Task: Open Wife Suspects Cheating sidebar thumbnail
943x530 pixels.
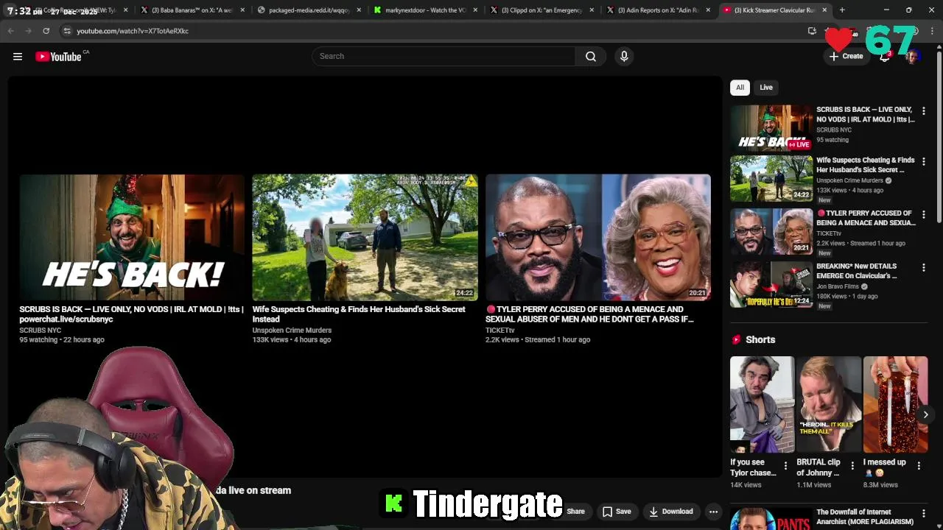Action: coord(771,178)
